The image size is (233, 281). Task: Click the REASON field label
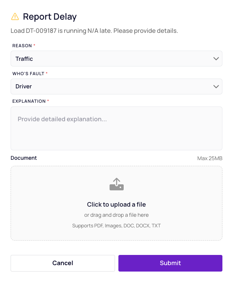click(22, 46)
